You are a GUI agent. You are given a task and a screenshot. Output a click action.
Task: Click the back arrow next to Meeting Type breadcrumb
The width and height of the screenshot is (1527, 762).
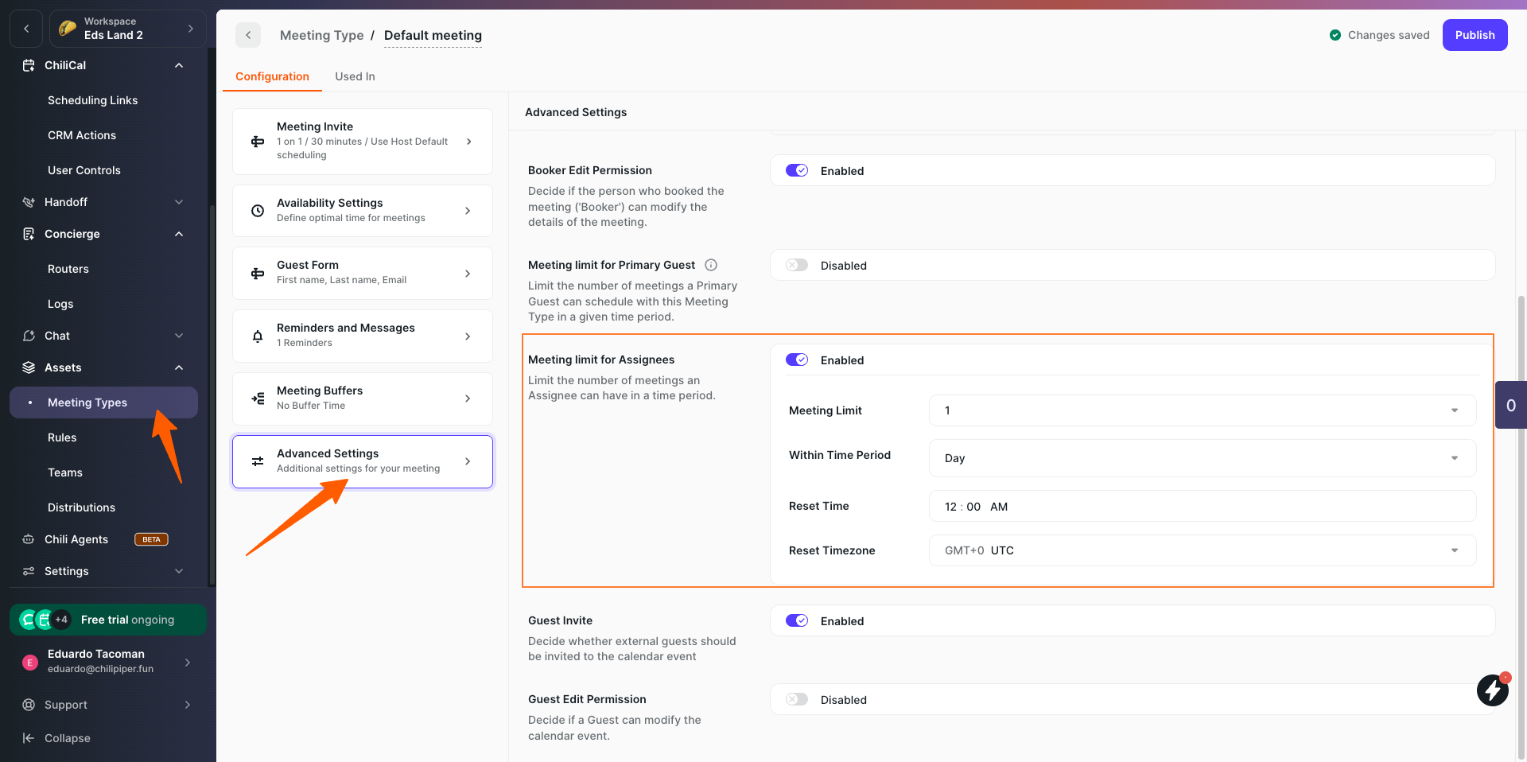tap(248, 35)
